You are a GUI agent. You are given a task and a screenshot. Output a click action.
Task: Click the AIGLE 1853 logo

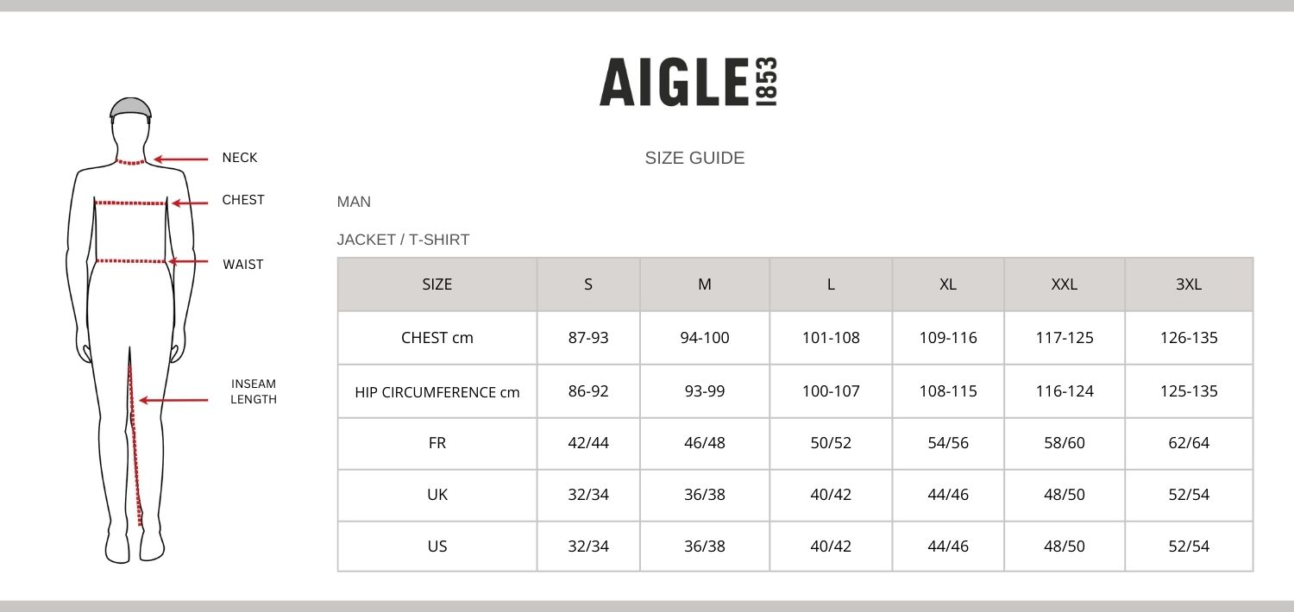688,82
